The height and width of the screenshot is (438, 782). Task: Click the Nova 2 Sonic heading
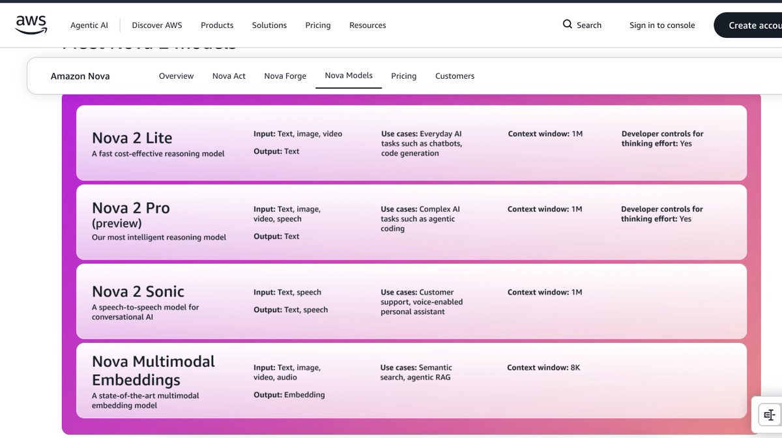pos(138,291)
